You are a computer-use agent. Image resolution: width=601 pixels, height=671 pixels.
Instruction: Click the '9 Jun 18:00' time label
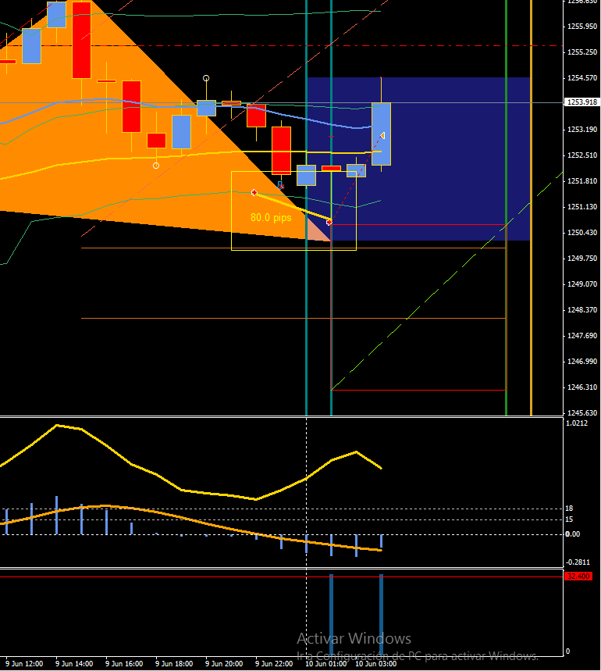point(174,664)
